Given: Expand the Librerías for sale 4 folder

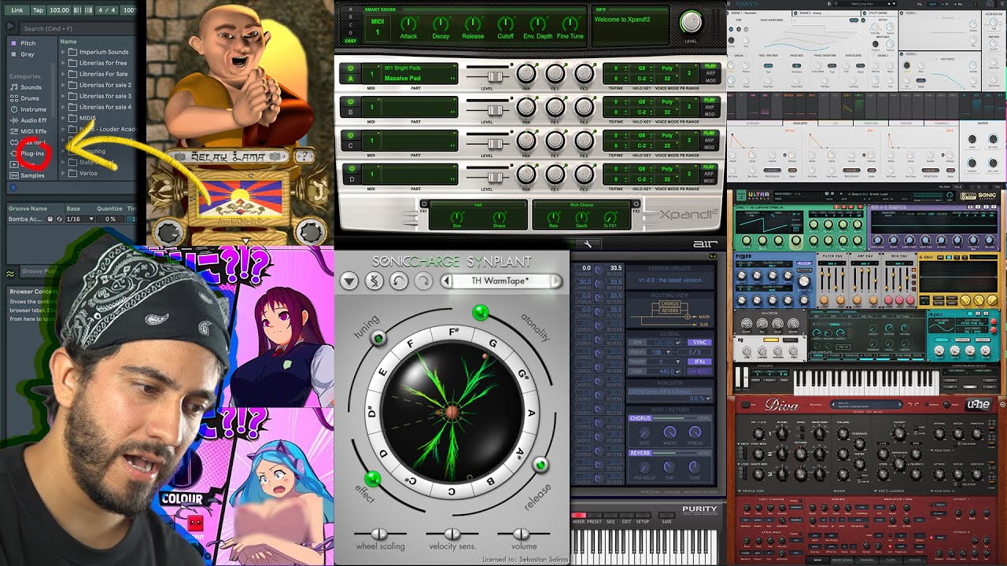Looking at the screenshot, I should (x=64, y=107).
